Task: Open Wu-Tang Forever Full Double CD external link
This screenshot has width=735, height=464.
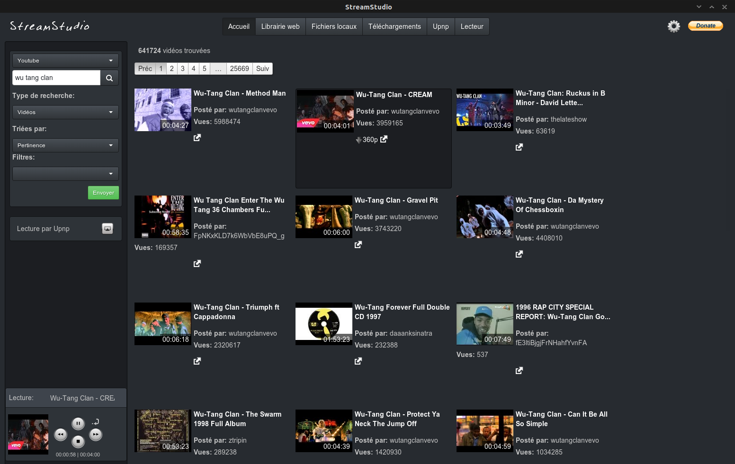Action: pos(359,361)
